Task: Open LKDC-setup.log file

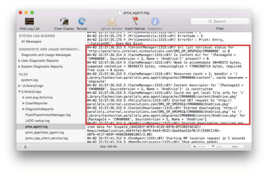Action: click(37, 121)
